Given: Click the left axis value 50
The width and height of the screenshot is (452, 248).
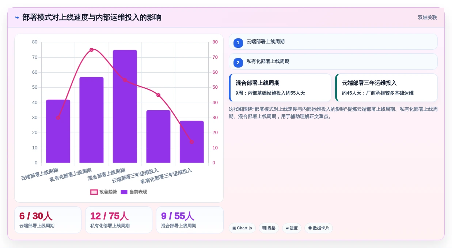Looking at the screenshot, I should point(35,87).
